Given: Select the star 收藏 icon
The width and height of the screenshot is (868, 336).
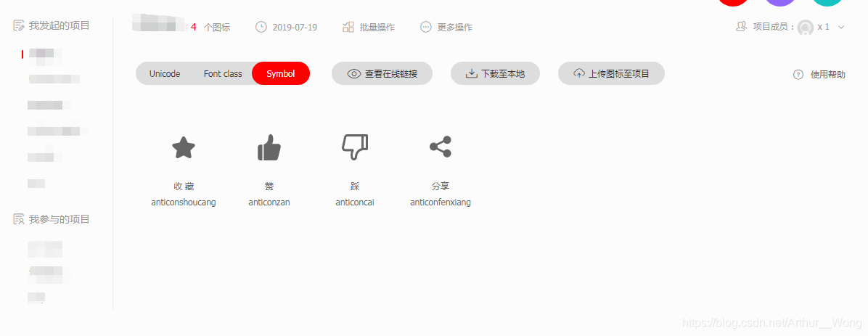Looking at the screenshot, I should [x=183, y=148].
